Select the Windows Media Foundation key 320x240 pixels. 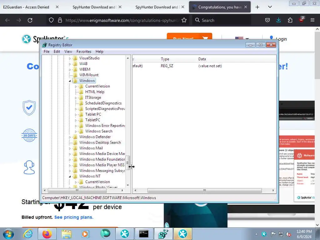click(x=102, y=159)
